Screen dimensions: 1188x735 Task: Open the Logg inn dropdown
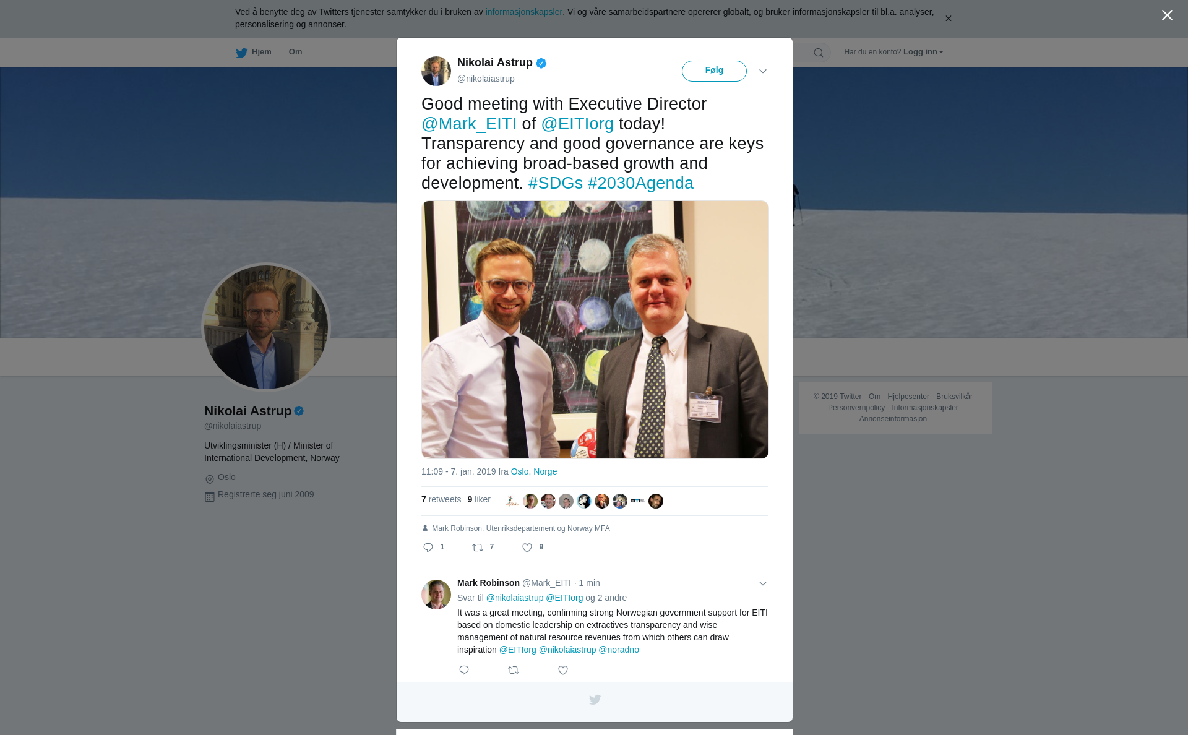tap(923, 52)
